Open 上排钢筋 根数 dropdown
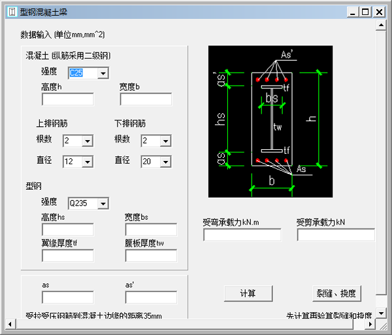The width and height of the screenshot is (392, 335). [88, 141]
